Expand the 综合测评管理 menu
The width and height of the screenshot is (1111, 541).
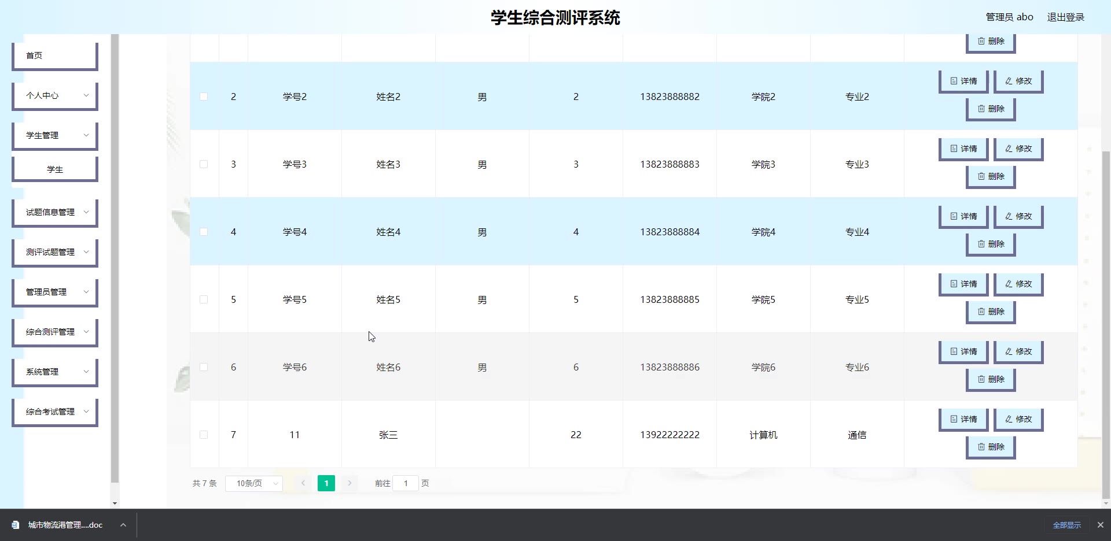[55, 332]
